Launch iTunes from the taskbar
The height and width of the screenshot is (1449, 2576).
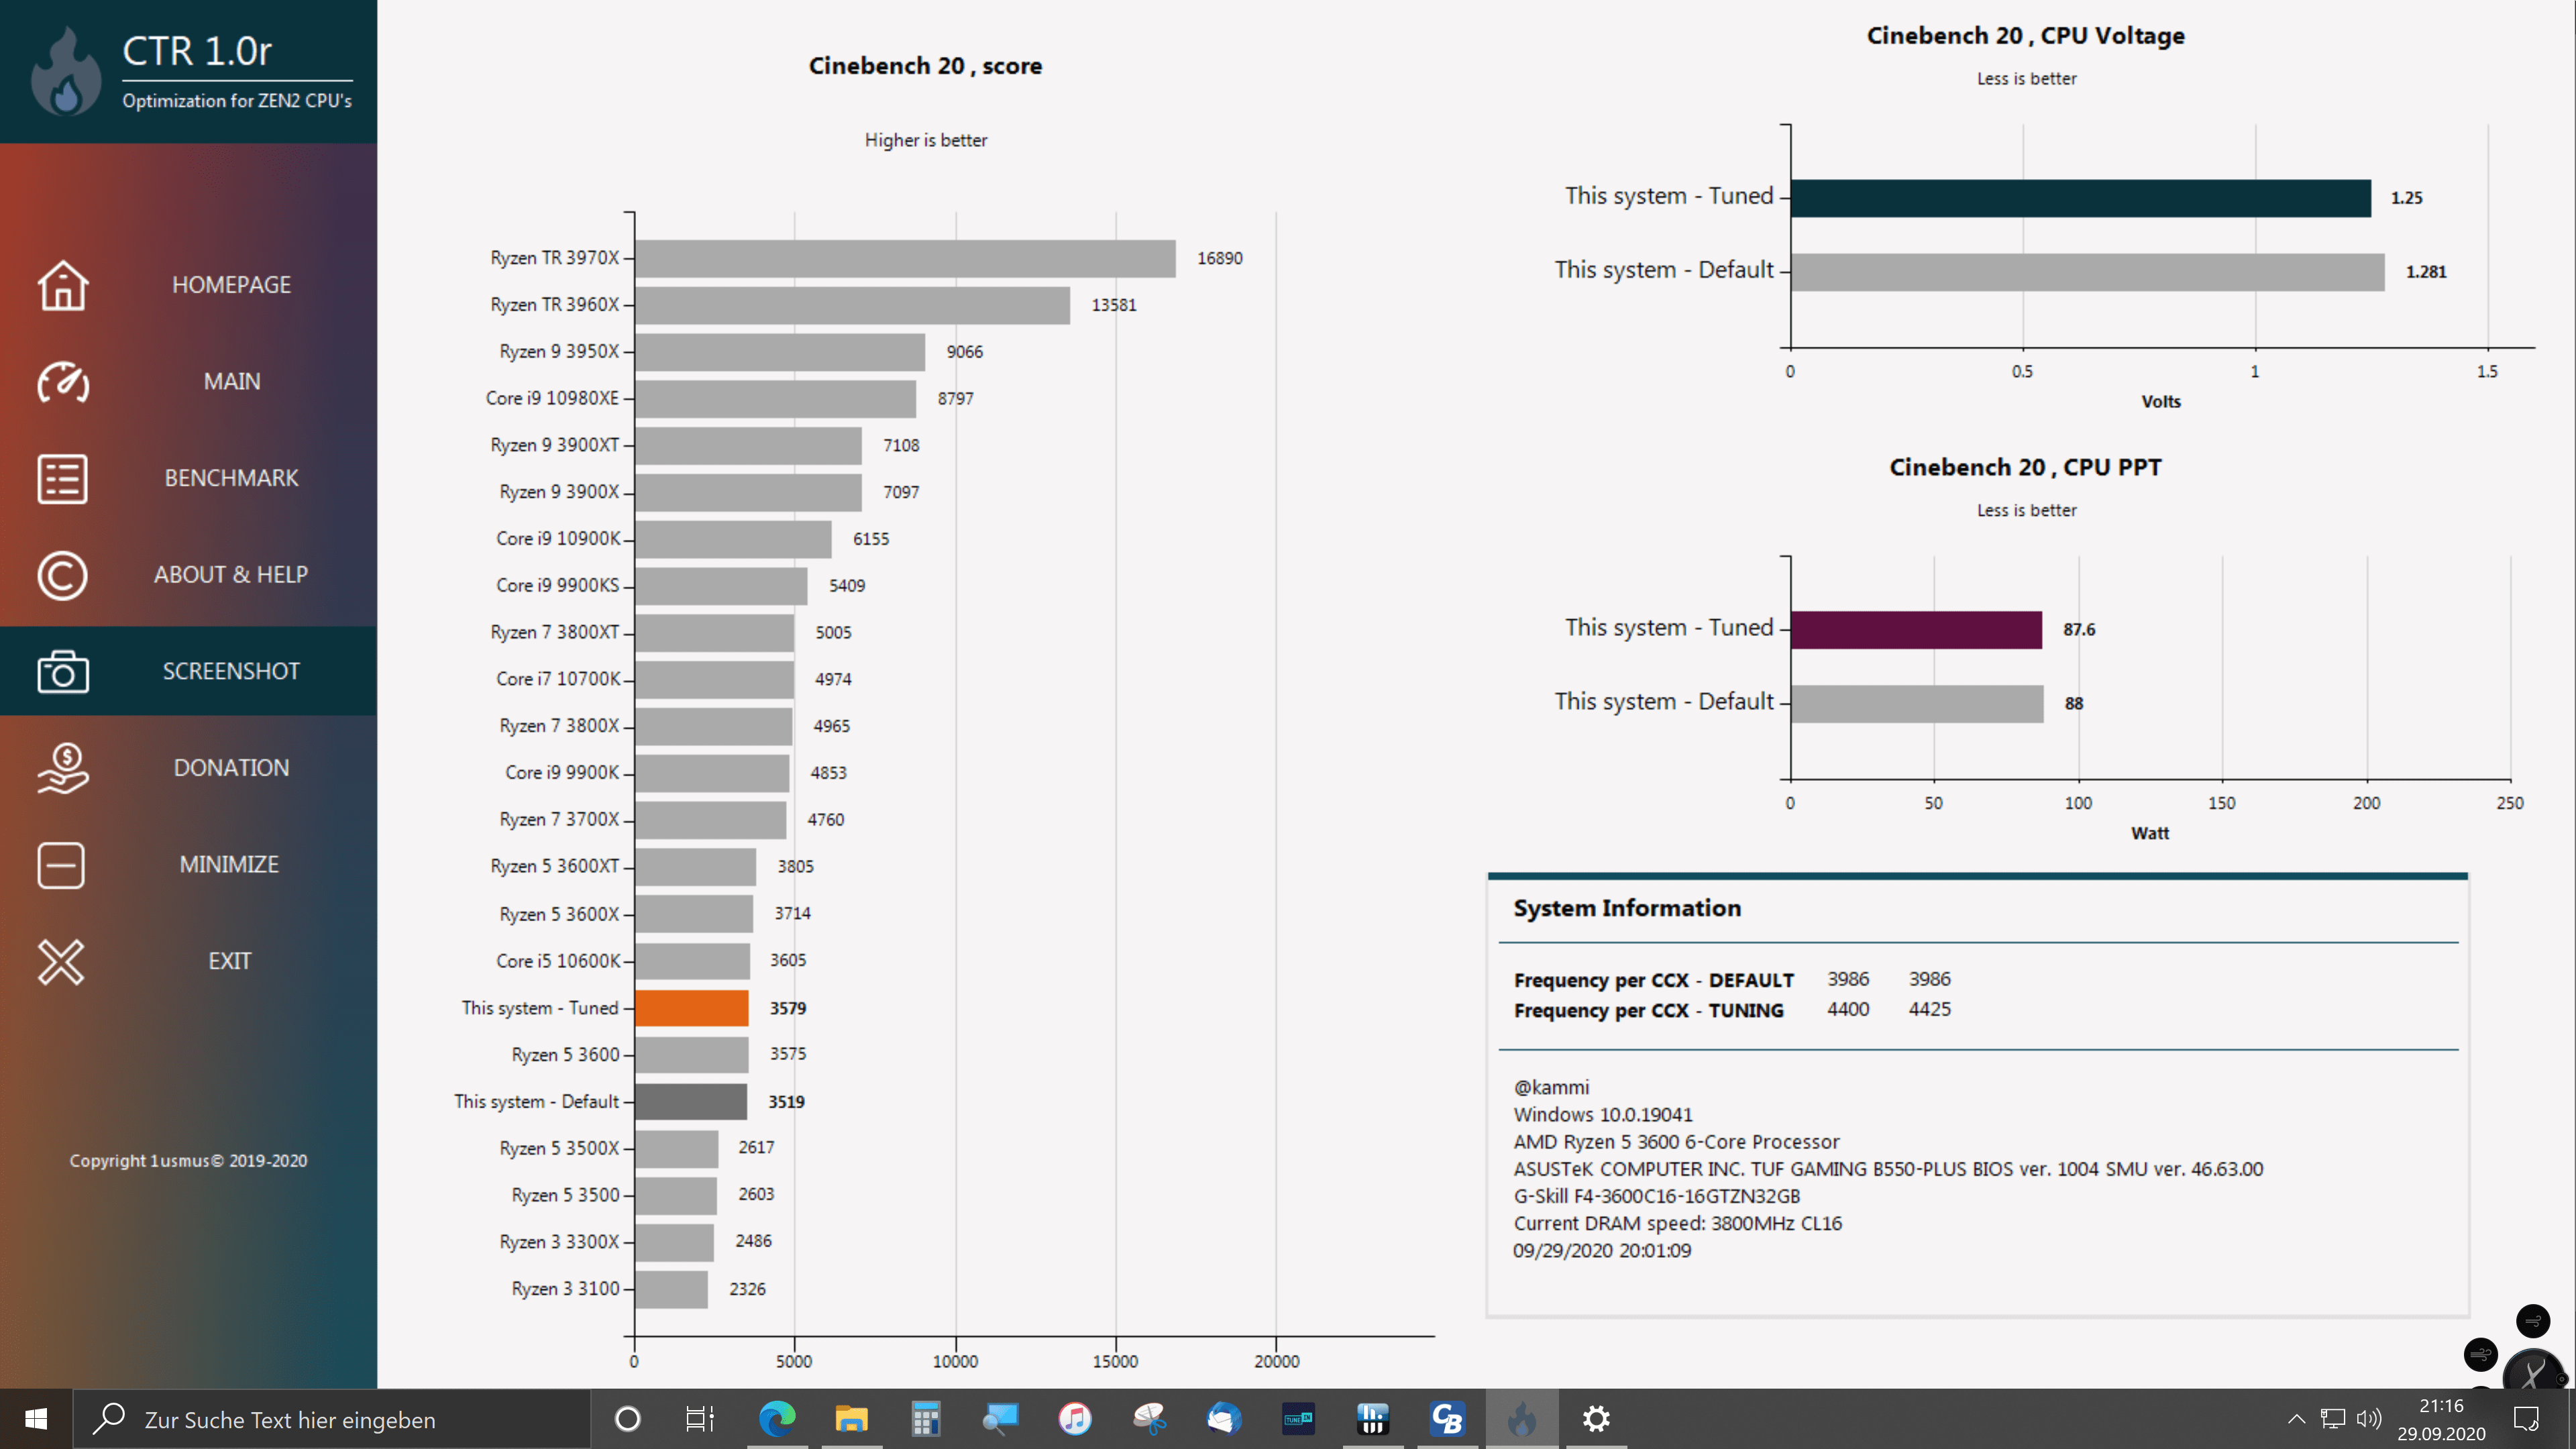(1075, 1418)
